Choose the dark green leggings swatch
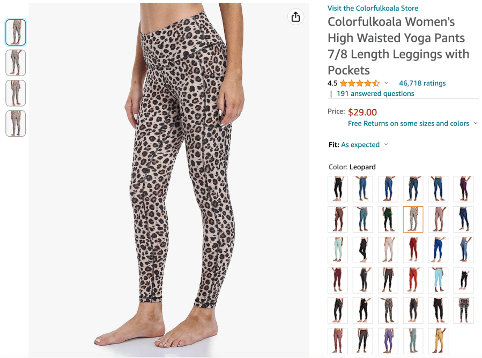Screen dimensions: 482x358 tap(388, 219)
